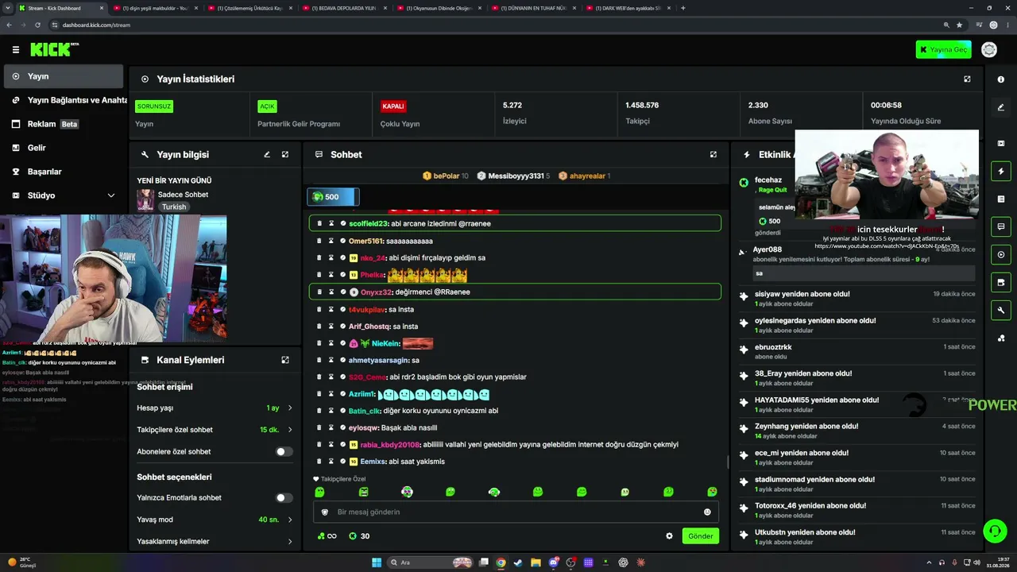Click the Bir mesaj gönderin input field
This screenshot has height=572, width=1017.
(x=516, y=512)
